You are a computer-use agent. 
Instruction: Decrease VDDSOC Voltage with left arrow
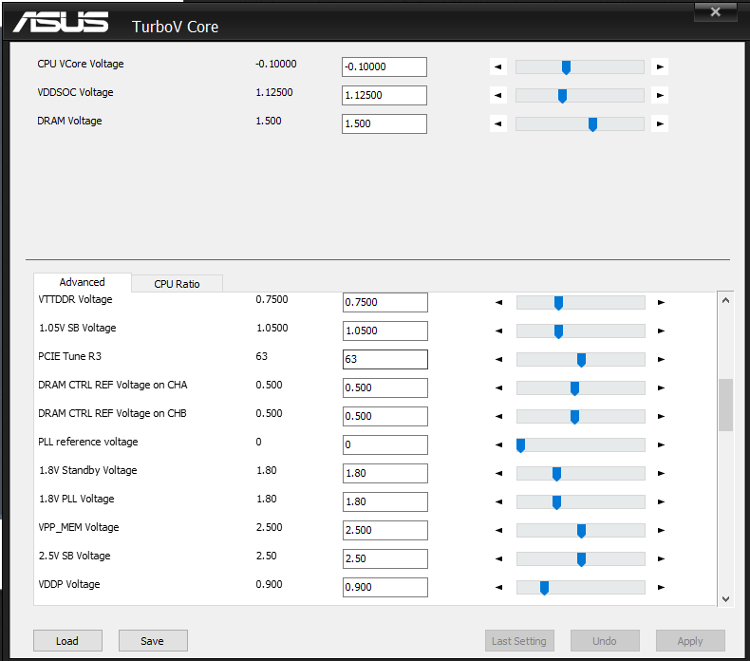[x=497, y=95]
